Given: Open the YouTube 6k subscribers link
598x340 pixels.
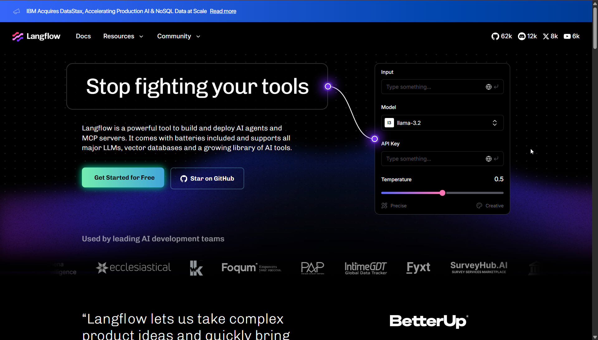Looking at the screenshot, I should tap(572, 36).
